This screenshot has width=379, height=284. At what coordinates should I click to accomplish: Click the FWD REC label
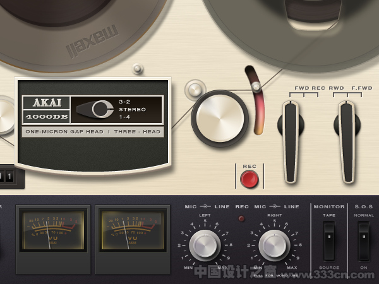pyautogui.click(x=310, y=88)
